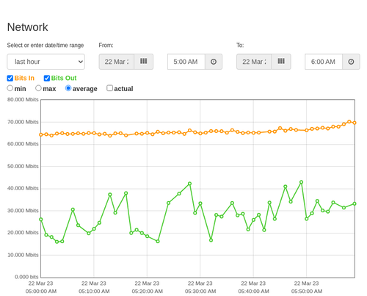Click the To date field '22 Mar'

coord(254,62)
